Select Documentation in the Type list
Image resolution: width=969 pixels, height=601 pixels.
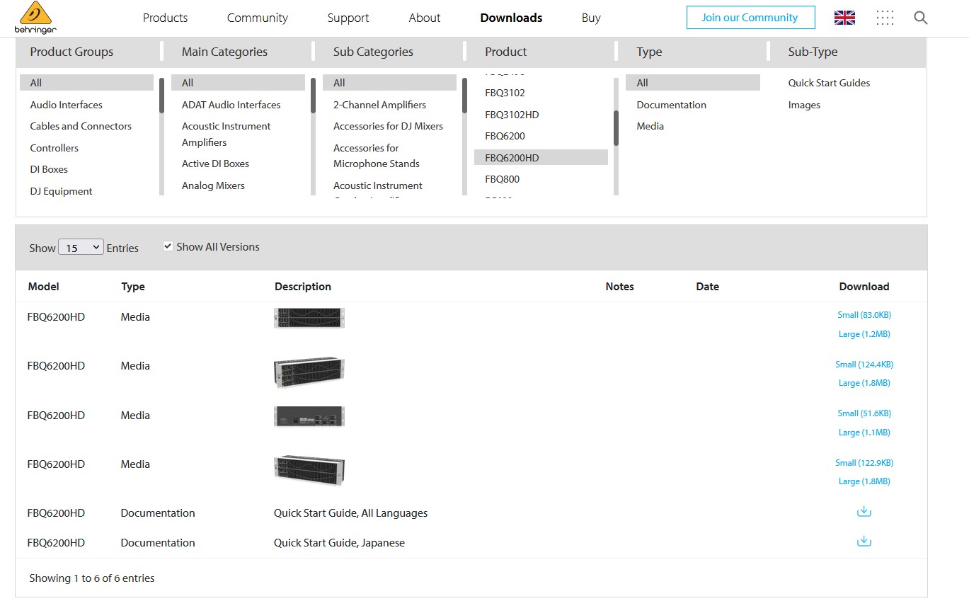click(x=671, y=105)
